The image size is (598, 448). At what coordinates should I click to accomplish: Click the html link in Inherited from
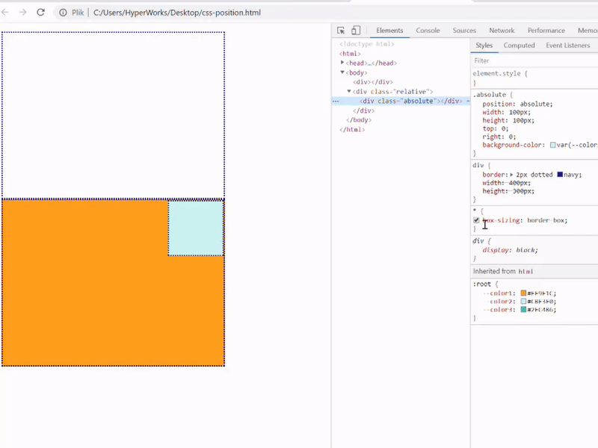pyautogui.click(x=525, y=272)
